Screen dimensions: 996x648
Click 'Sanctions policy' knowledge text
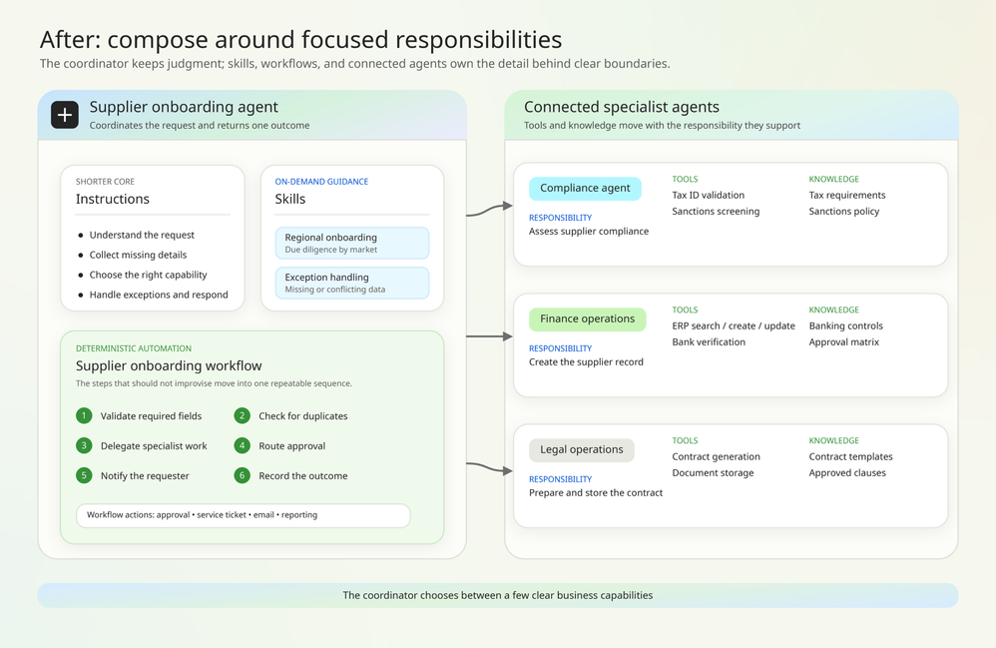point(843,212)
